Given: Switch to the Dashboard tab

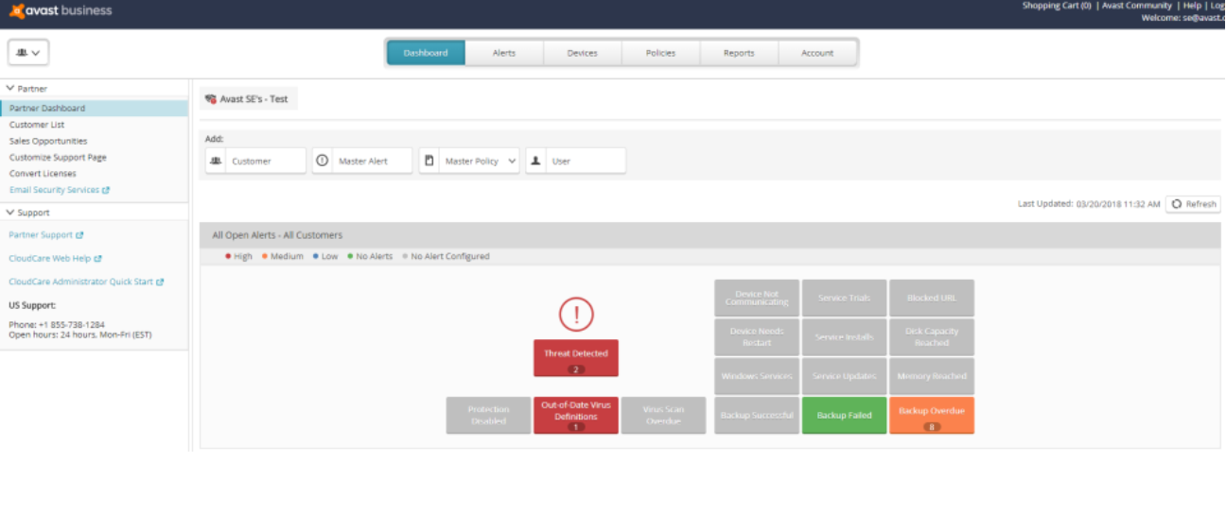Looking at the screenshot, I should point(426,53).
